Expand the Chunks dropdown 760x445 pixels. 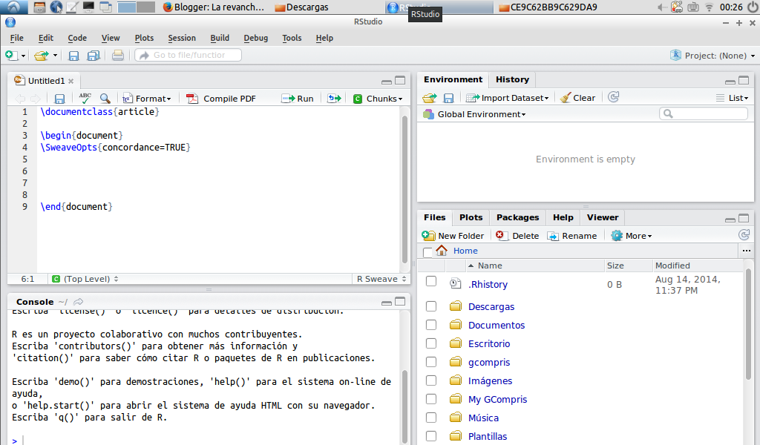click(x=382, y=98)
